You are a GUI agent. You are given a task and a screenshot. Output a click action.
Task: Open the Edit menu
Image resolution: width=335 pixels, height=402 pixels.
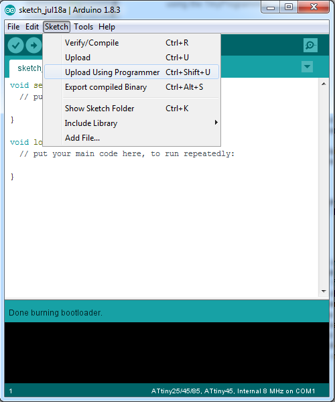tap(32, 27)
